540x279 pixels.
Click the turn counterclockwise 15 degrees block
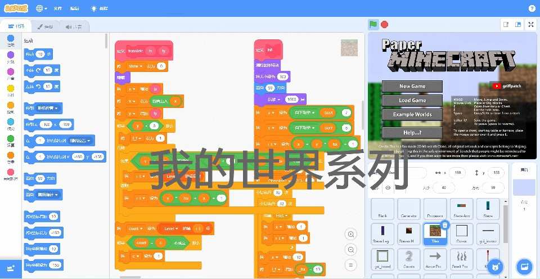(42, 86)
